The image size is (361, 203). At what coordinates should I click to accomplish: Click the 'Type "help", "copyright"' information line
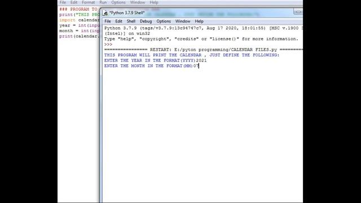(x=201, y=39)
